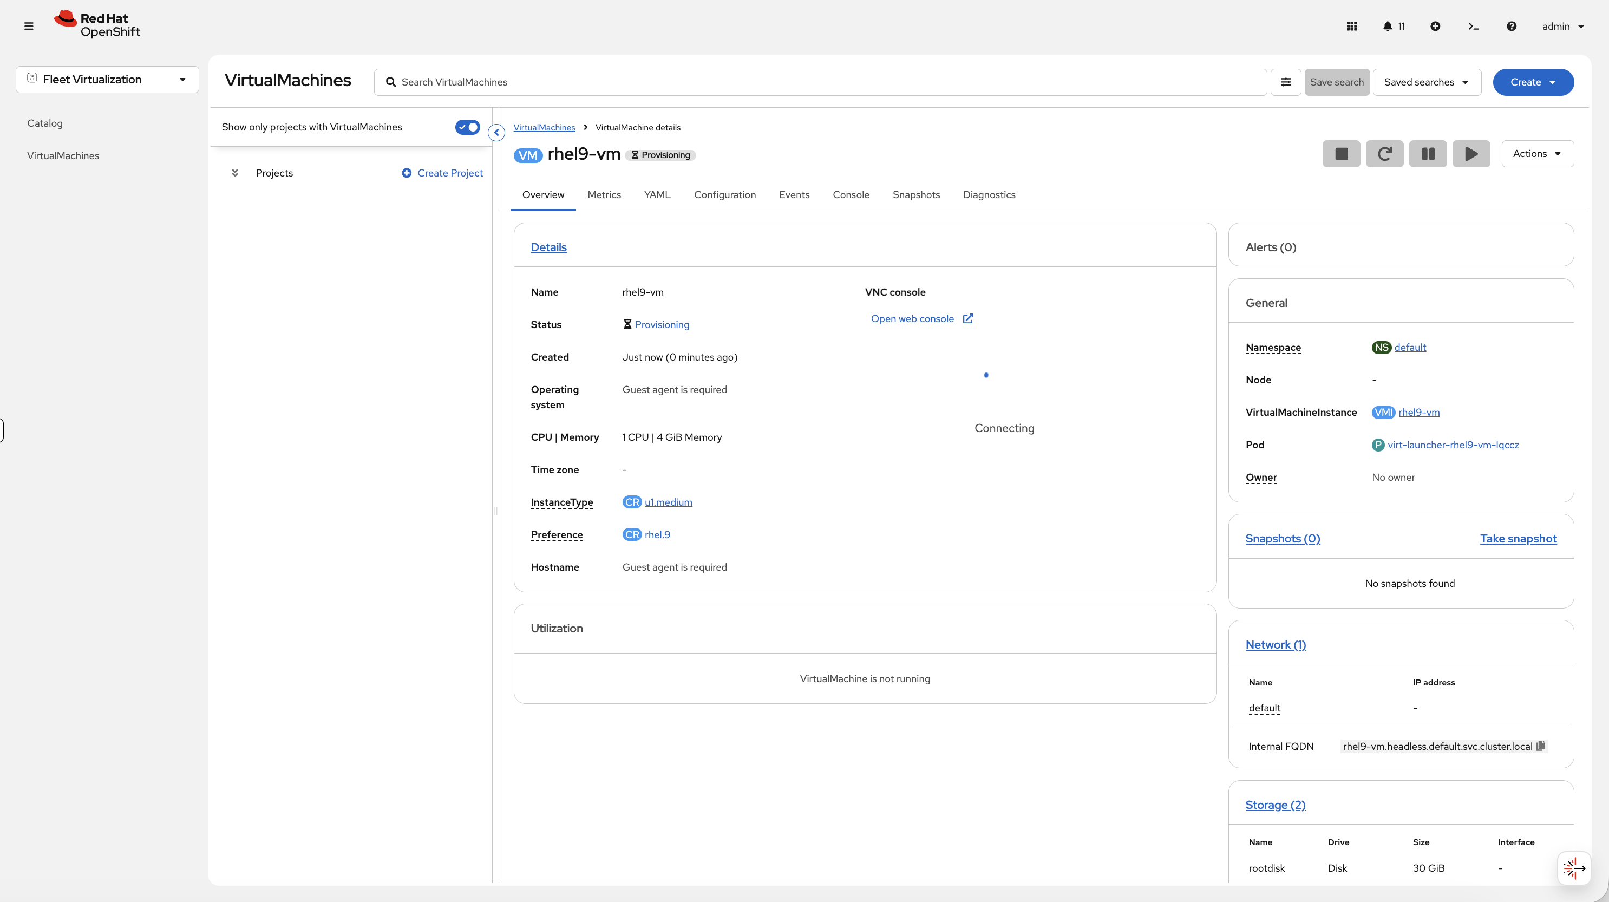Viewport: 1609px width, 902px height.
Task: Open the Actions dropdown
Action: [x=1537, y=153]
